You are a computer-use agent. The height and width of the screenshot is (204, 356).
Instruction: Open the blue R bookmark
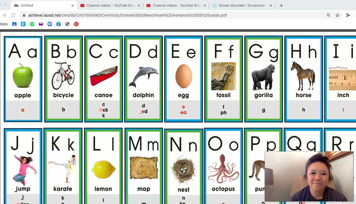23,24
